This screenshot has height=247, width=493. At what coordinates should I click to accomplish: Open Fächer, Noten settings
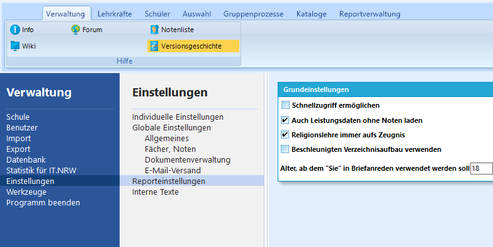point(170,149)
